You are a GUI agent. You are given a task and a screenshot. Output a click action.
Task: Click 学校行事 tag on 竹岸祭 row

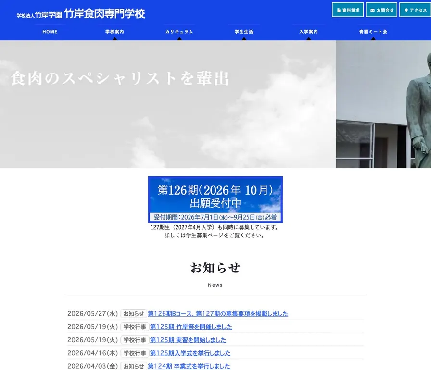tap(135, 327)
